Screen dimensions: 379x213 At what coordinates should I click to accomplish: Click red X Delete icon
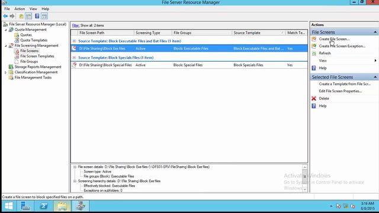click(x=314, y=99)
